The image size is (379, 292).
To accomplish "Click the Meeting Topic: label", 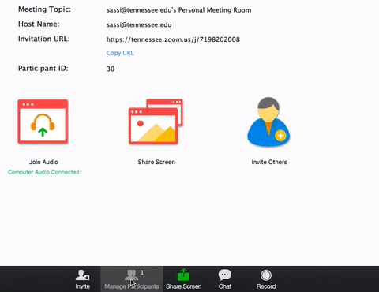I will click(x=44, y=9).
